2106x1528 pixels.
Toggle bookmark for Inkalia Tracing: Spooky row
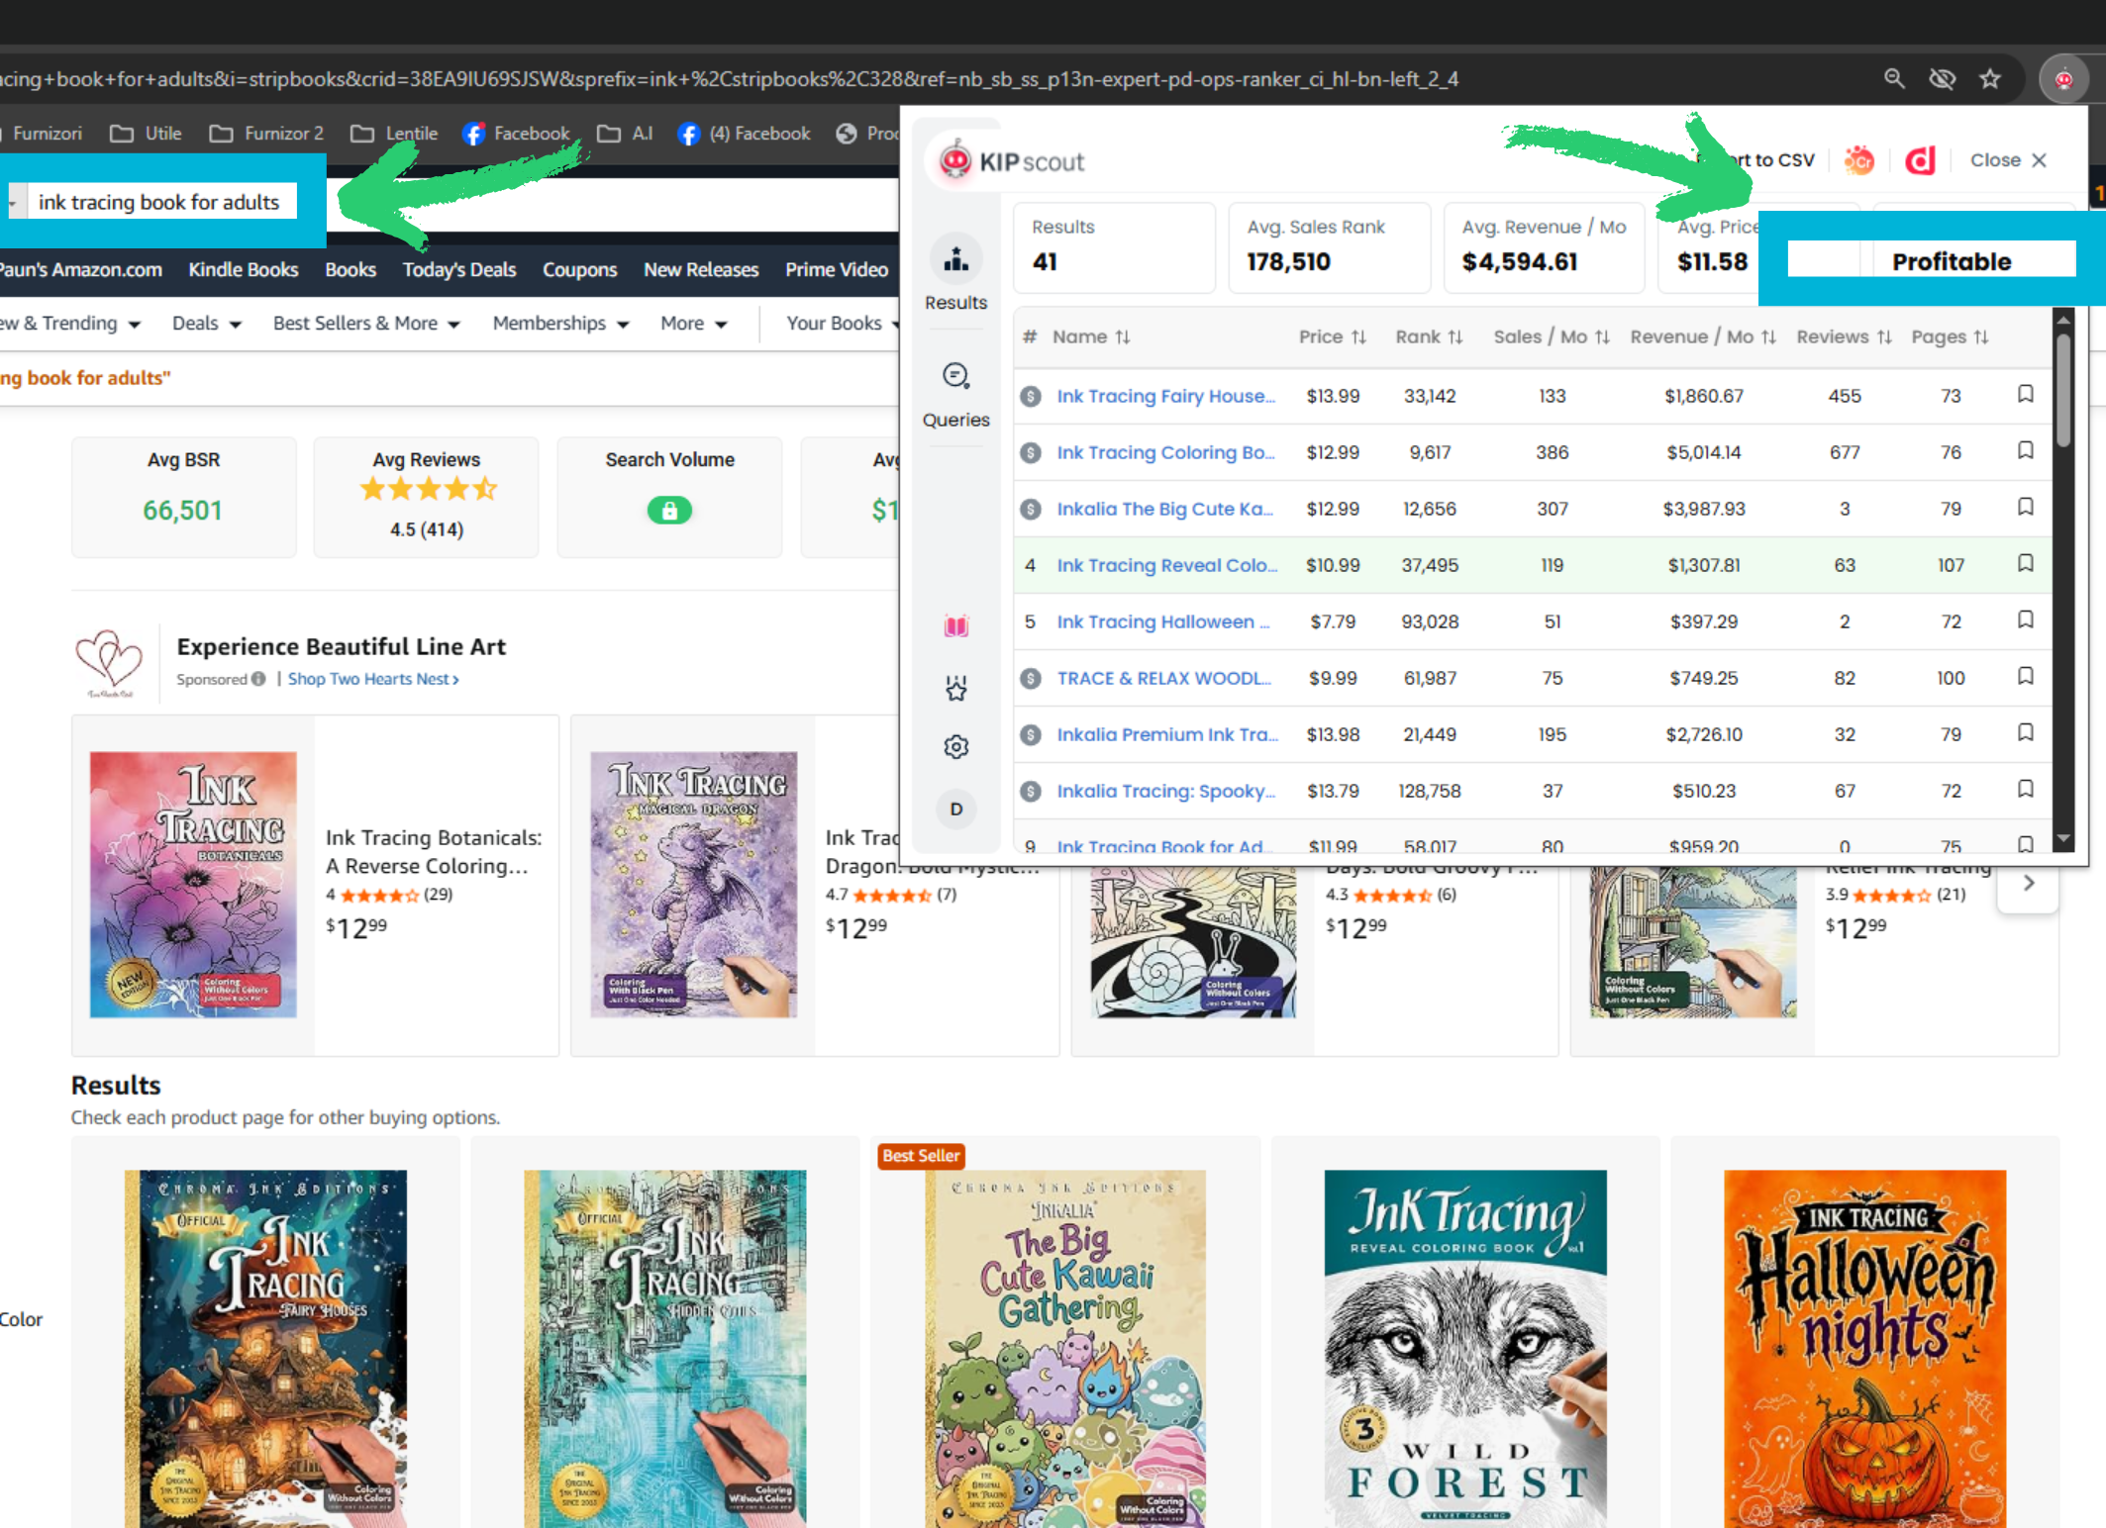click(2026, 789)
